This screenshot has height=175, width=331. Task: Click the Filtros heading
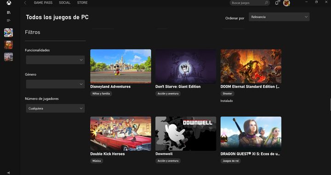click(33, 32)
